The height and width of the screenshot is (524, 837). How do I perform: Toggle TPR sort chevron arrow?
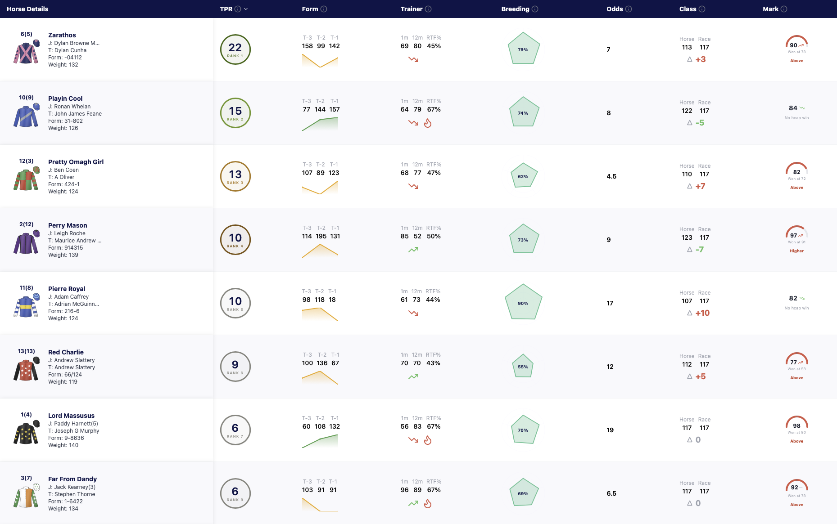pyautogui.click(x=246, y=9)
